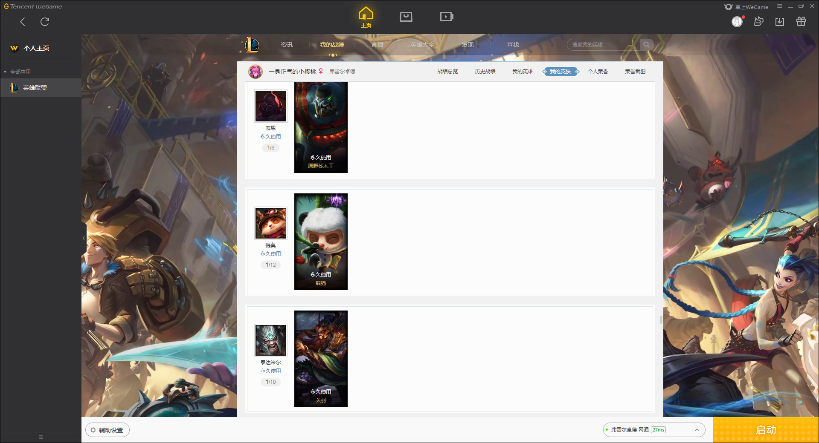Click the 1/12 skin count badge
819x443 pixels.
(x=271, y=265)
